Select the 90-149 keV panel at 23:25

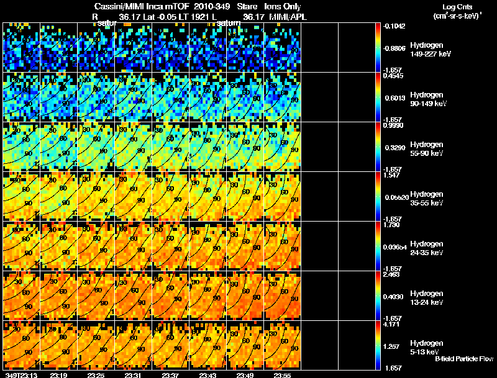(x=96, y=97)
